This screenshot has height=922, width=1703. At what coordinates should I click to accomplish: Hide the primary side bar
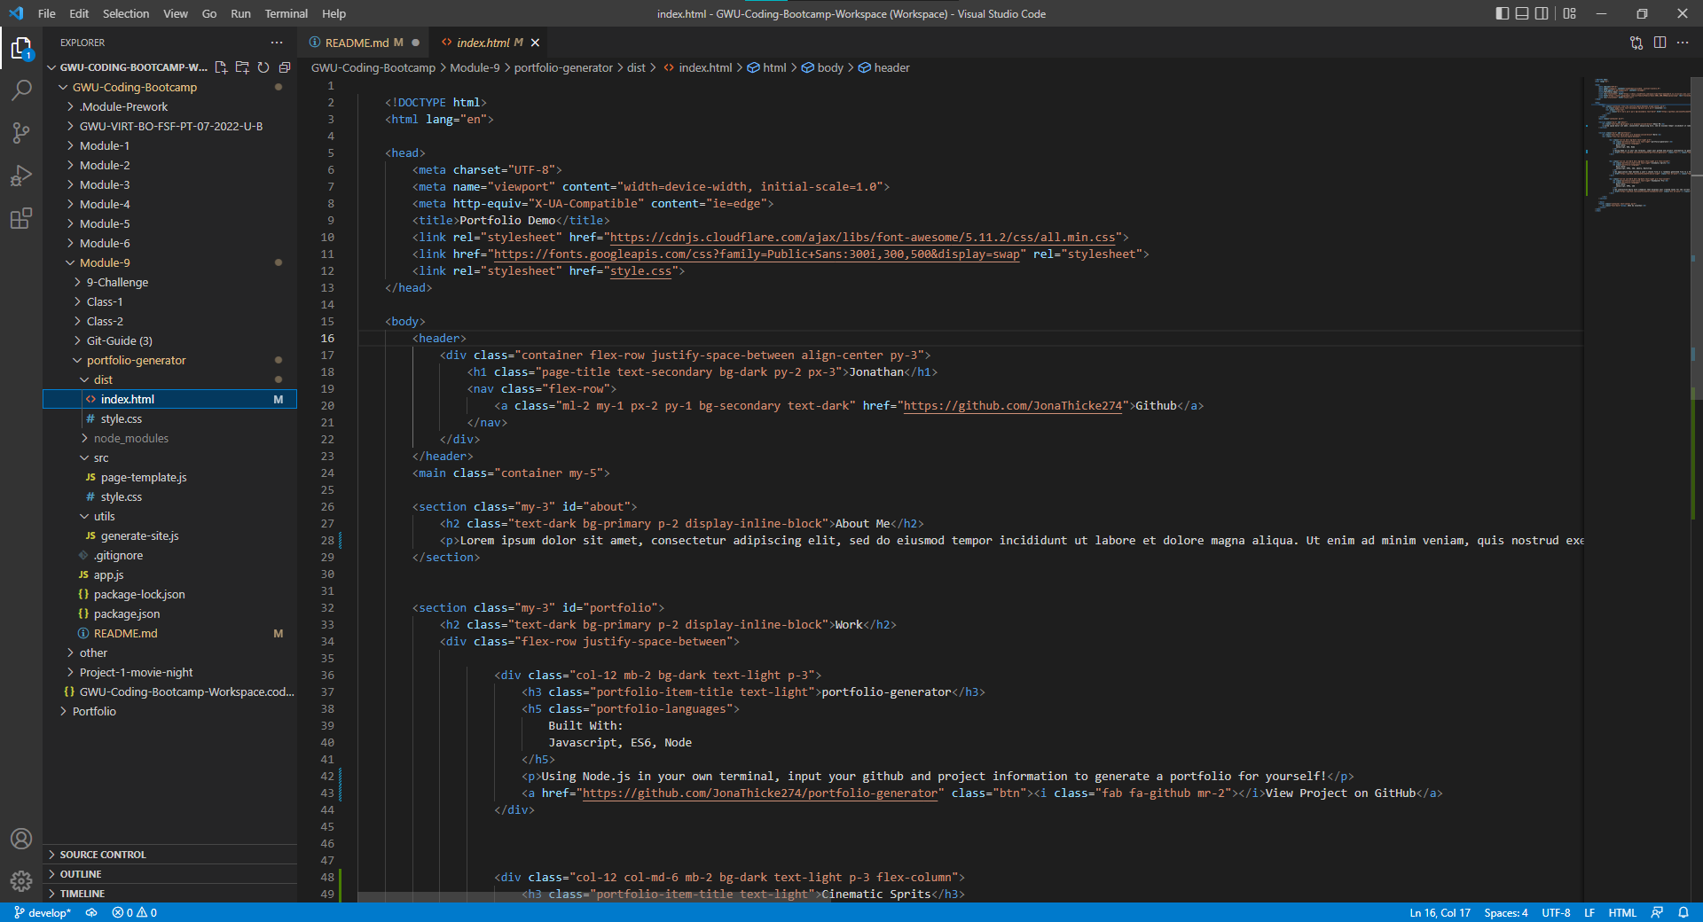click(x=1500, y=13)
